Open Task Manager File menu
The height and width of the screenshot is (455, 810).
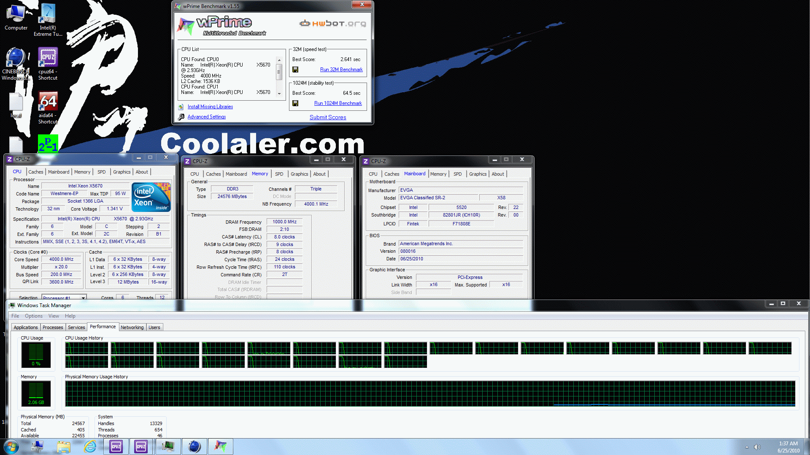pos(15,316)
